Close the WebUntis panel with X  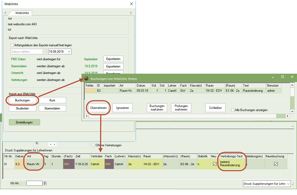(132, 4)
